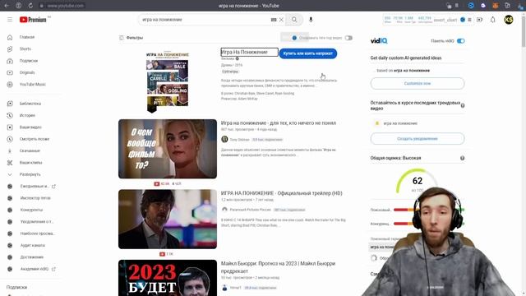
Task: Go back with browser back arrow
Action: click(7, 6)
